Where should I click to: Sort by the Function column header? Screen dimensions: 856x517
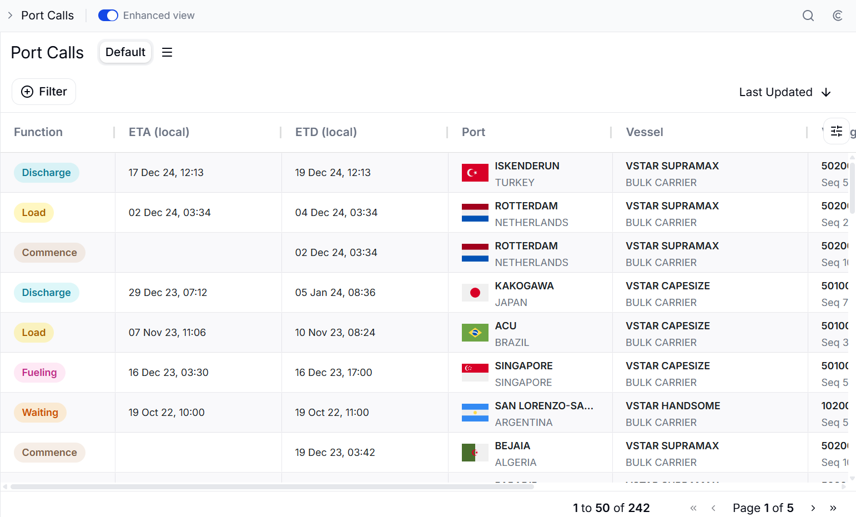(38, 132)
